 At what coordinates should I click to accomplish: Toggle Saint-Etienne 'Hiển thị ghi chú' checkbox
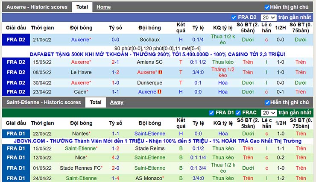(x=267, y=102)
